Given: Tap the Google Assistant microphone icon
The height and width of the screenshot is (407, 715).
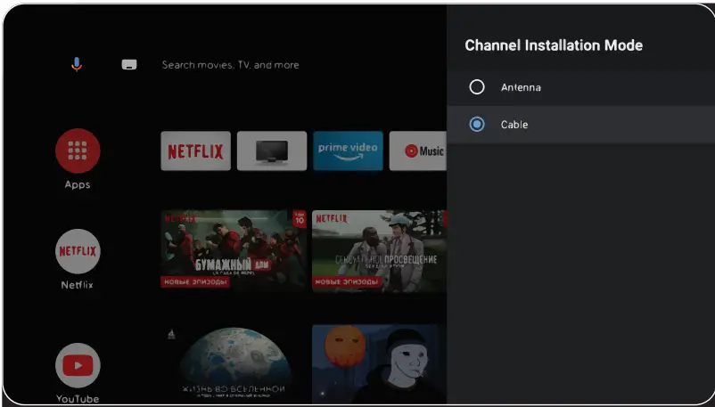Looking at the screenshot, I should coord(77,64).
